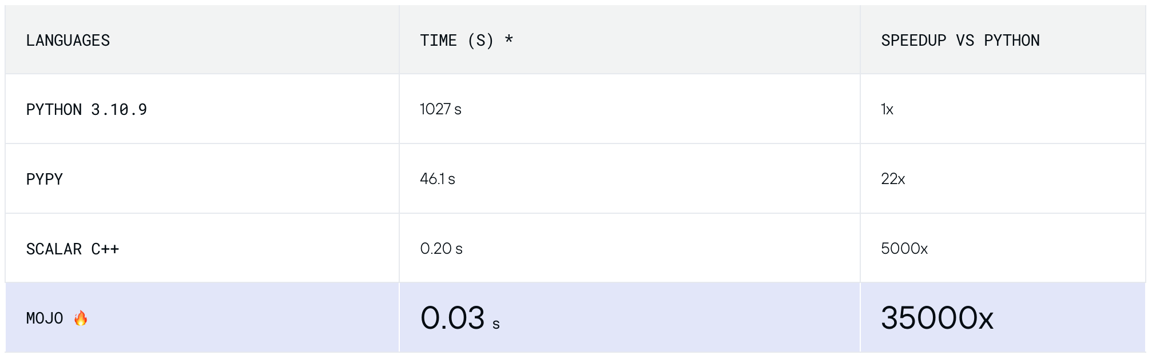This screenshot has width=1152, height=359.
Task: Select the PYPY language cell
Action: pyautogui.click(x=45, y=179)
